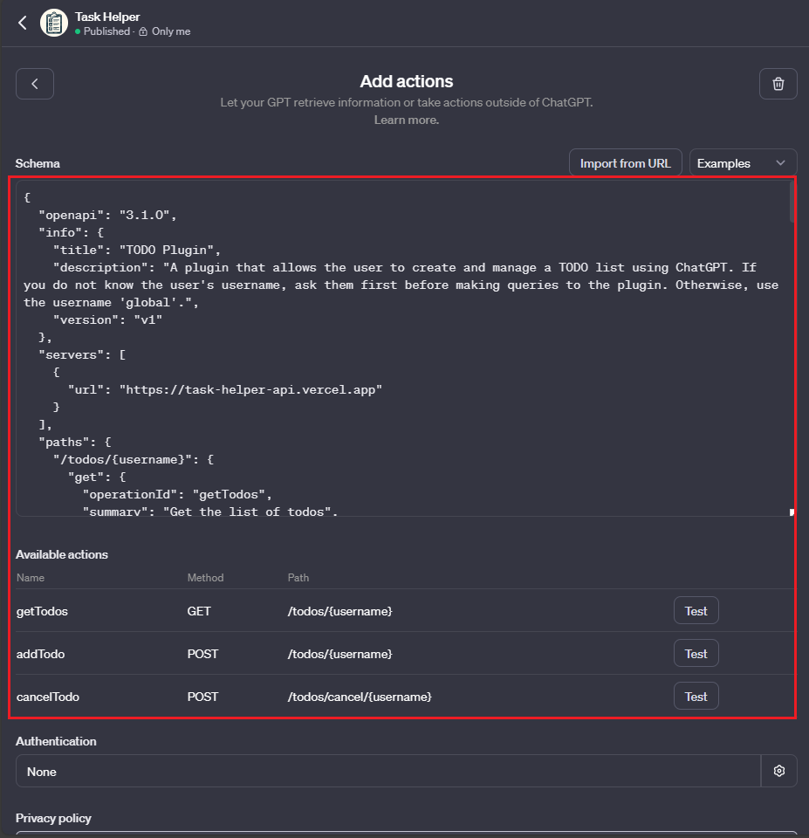Click the addTodo action name
Screen dimensions: 809x838
click(41, 654)
